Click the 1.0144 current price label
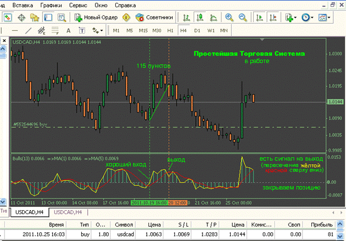The width and height of the screenshot is (346, 241). tap(335, 102)
